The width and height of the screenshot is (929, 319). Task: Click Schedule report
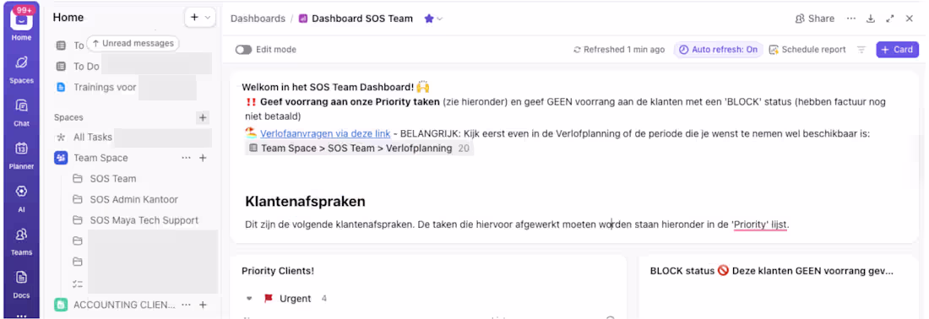[807, 50]
